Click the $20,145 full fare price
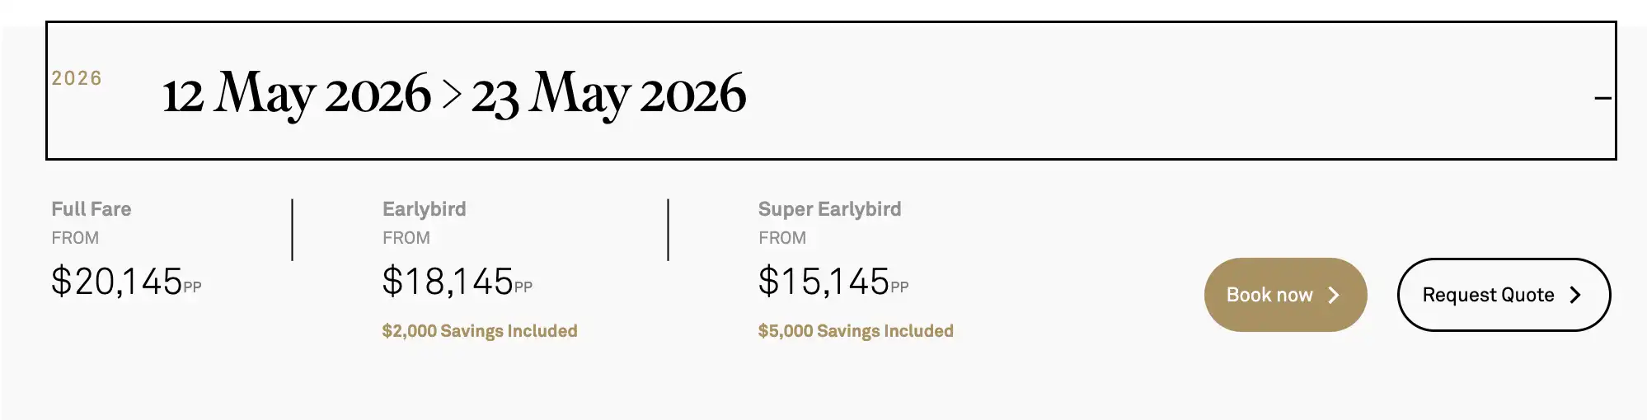 click(x=117, y=282)
